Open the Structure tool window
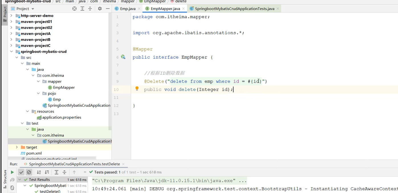Screen dimensions: 398x193 5,179
